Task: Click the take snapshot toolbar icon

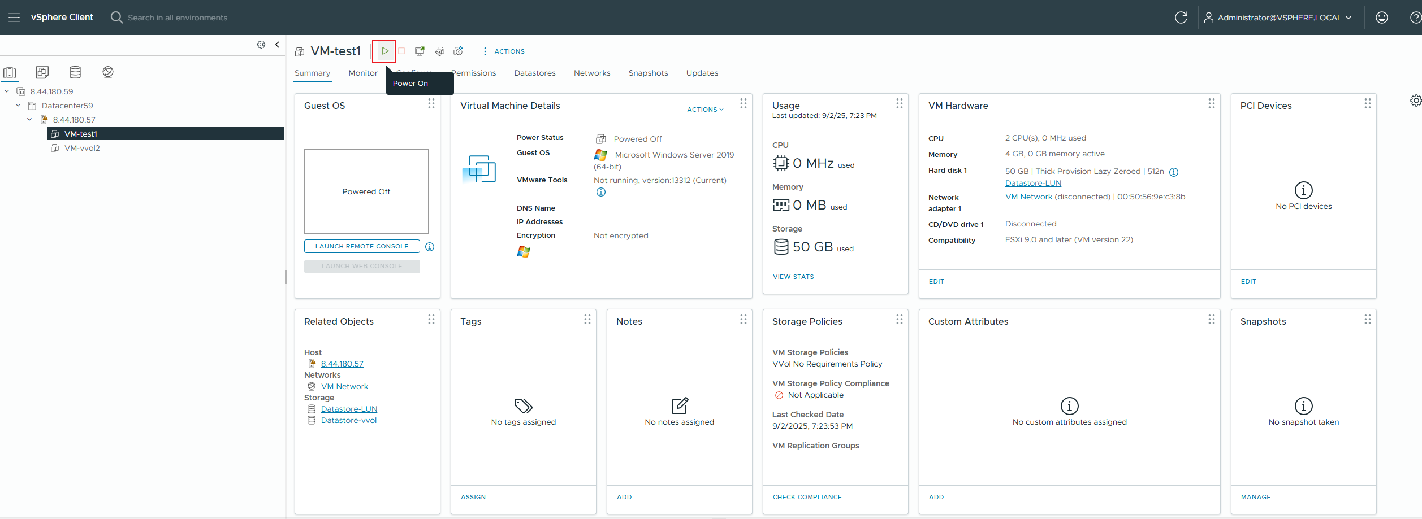Action: (459, 51)
